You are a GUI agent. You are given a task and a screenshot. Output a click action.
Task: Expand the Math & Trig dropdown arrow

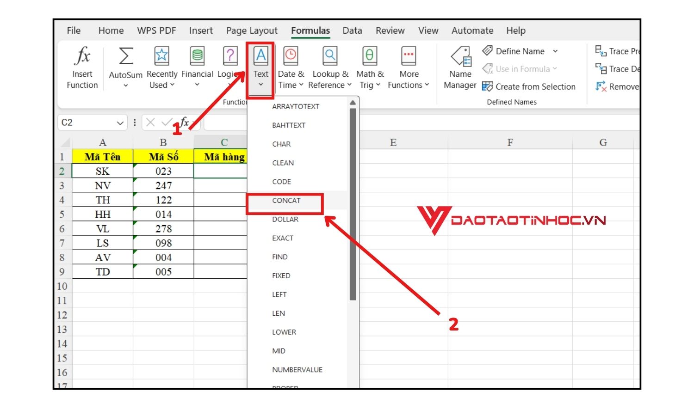pos(378,85)
